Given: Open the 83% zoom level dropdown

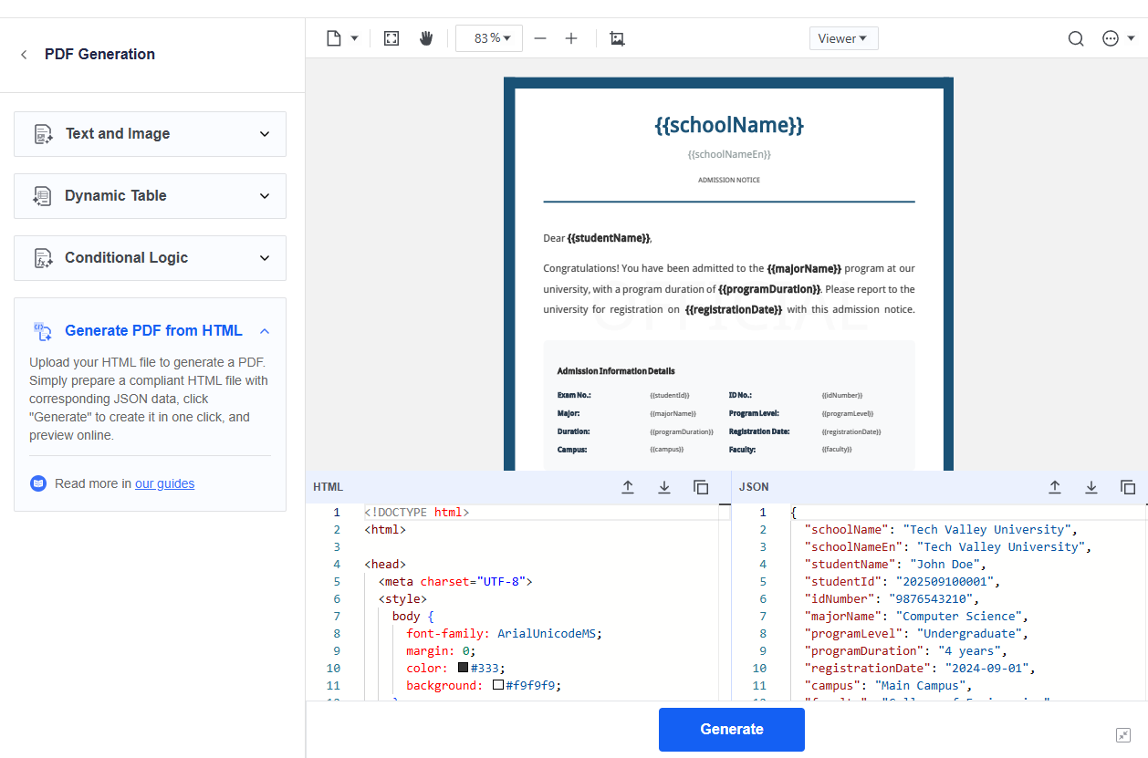Looking at the screenshot, I should 488,38.
